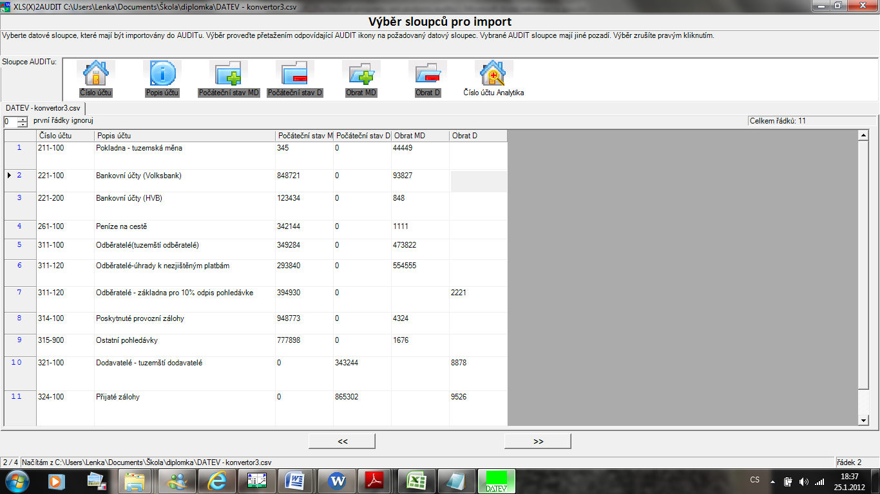Click the Obrat D folder icon
Image resolution: width=880 pixels, height=494 pixels.
pyautogui.click(x=428, y=73)
